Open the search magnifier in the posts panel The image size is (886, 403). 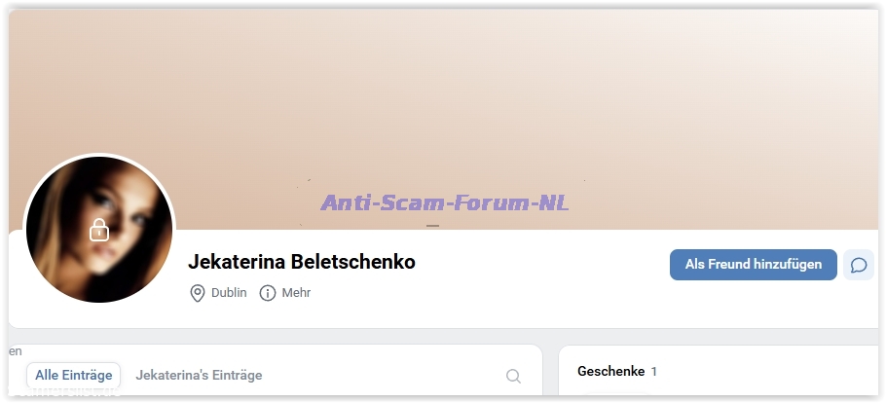point(513,376)
